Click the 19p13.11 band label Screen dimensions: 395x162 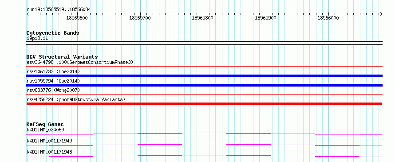pyautogui.click(x=37, y=39)
